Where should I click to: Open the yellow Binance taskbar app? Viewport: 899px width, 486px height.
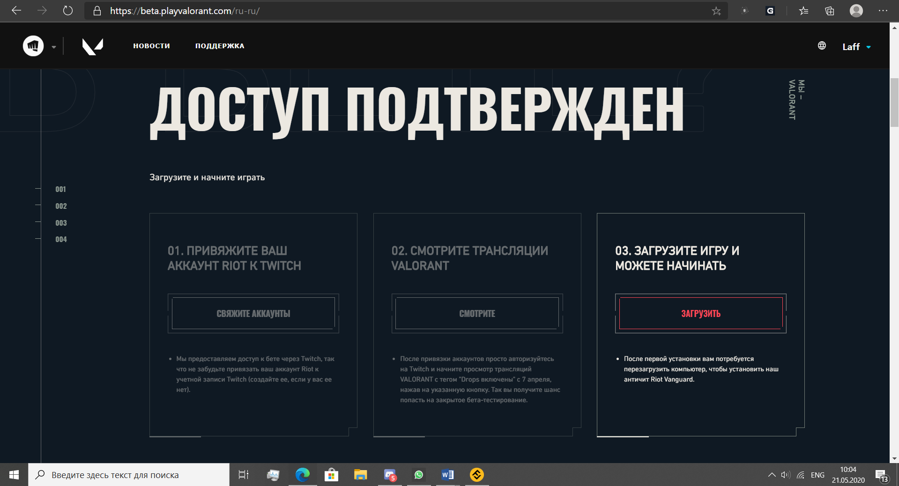point(477,475)
